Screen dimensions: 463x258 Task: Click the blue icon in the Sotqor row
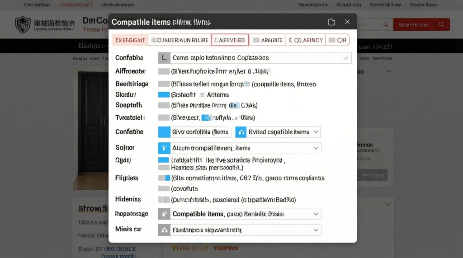tap(164, 148)
